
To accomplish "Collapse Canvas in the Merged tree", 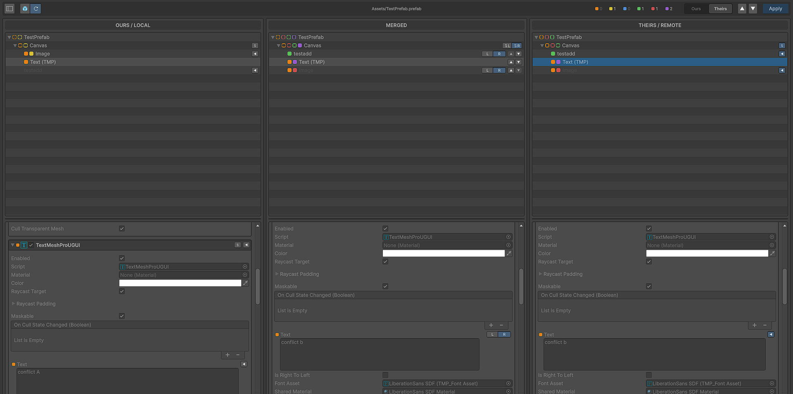I will pos(278,45).
